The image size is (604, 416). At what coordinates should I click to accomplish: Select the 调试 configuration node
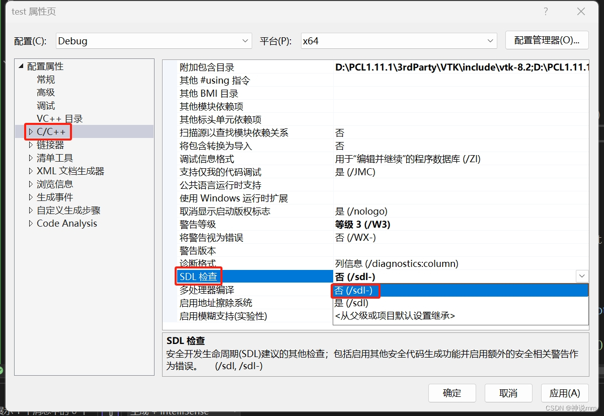46,105
